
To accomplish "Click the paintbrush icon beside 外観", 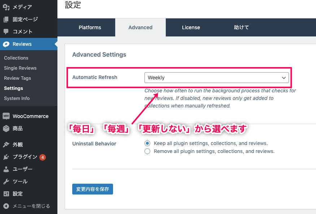I will click(x=6, y=145).
